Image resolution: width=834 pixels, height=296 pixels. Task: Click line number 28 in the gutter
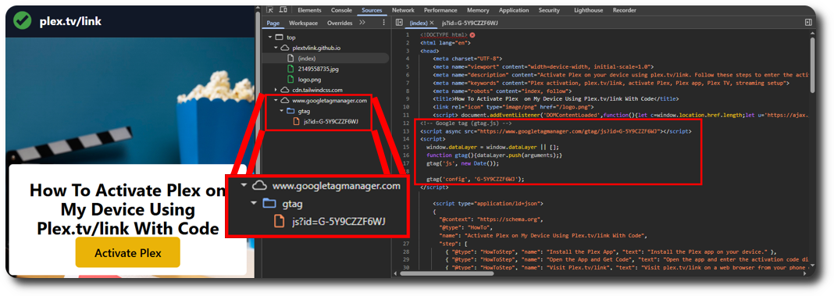[406, 251]
